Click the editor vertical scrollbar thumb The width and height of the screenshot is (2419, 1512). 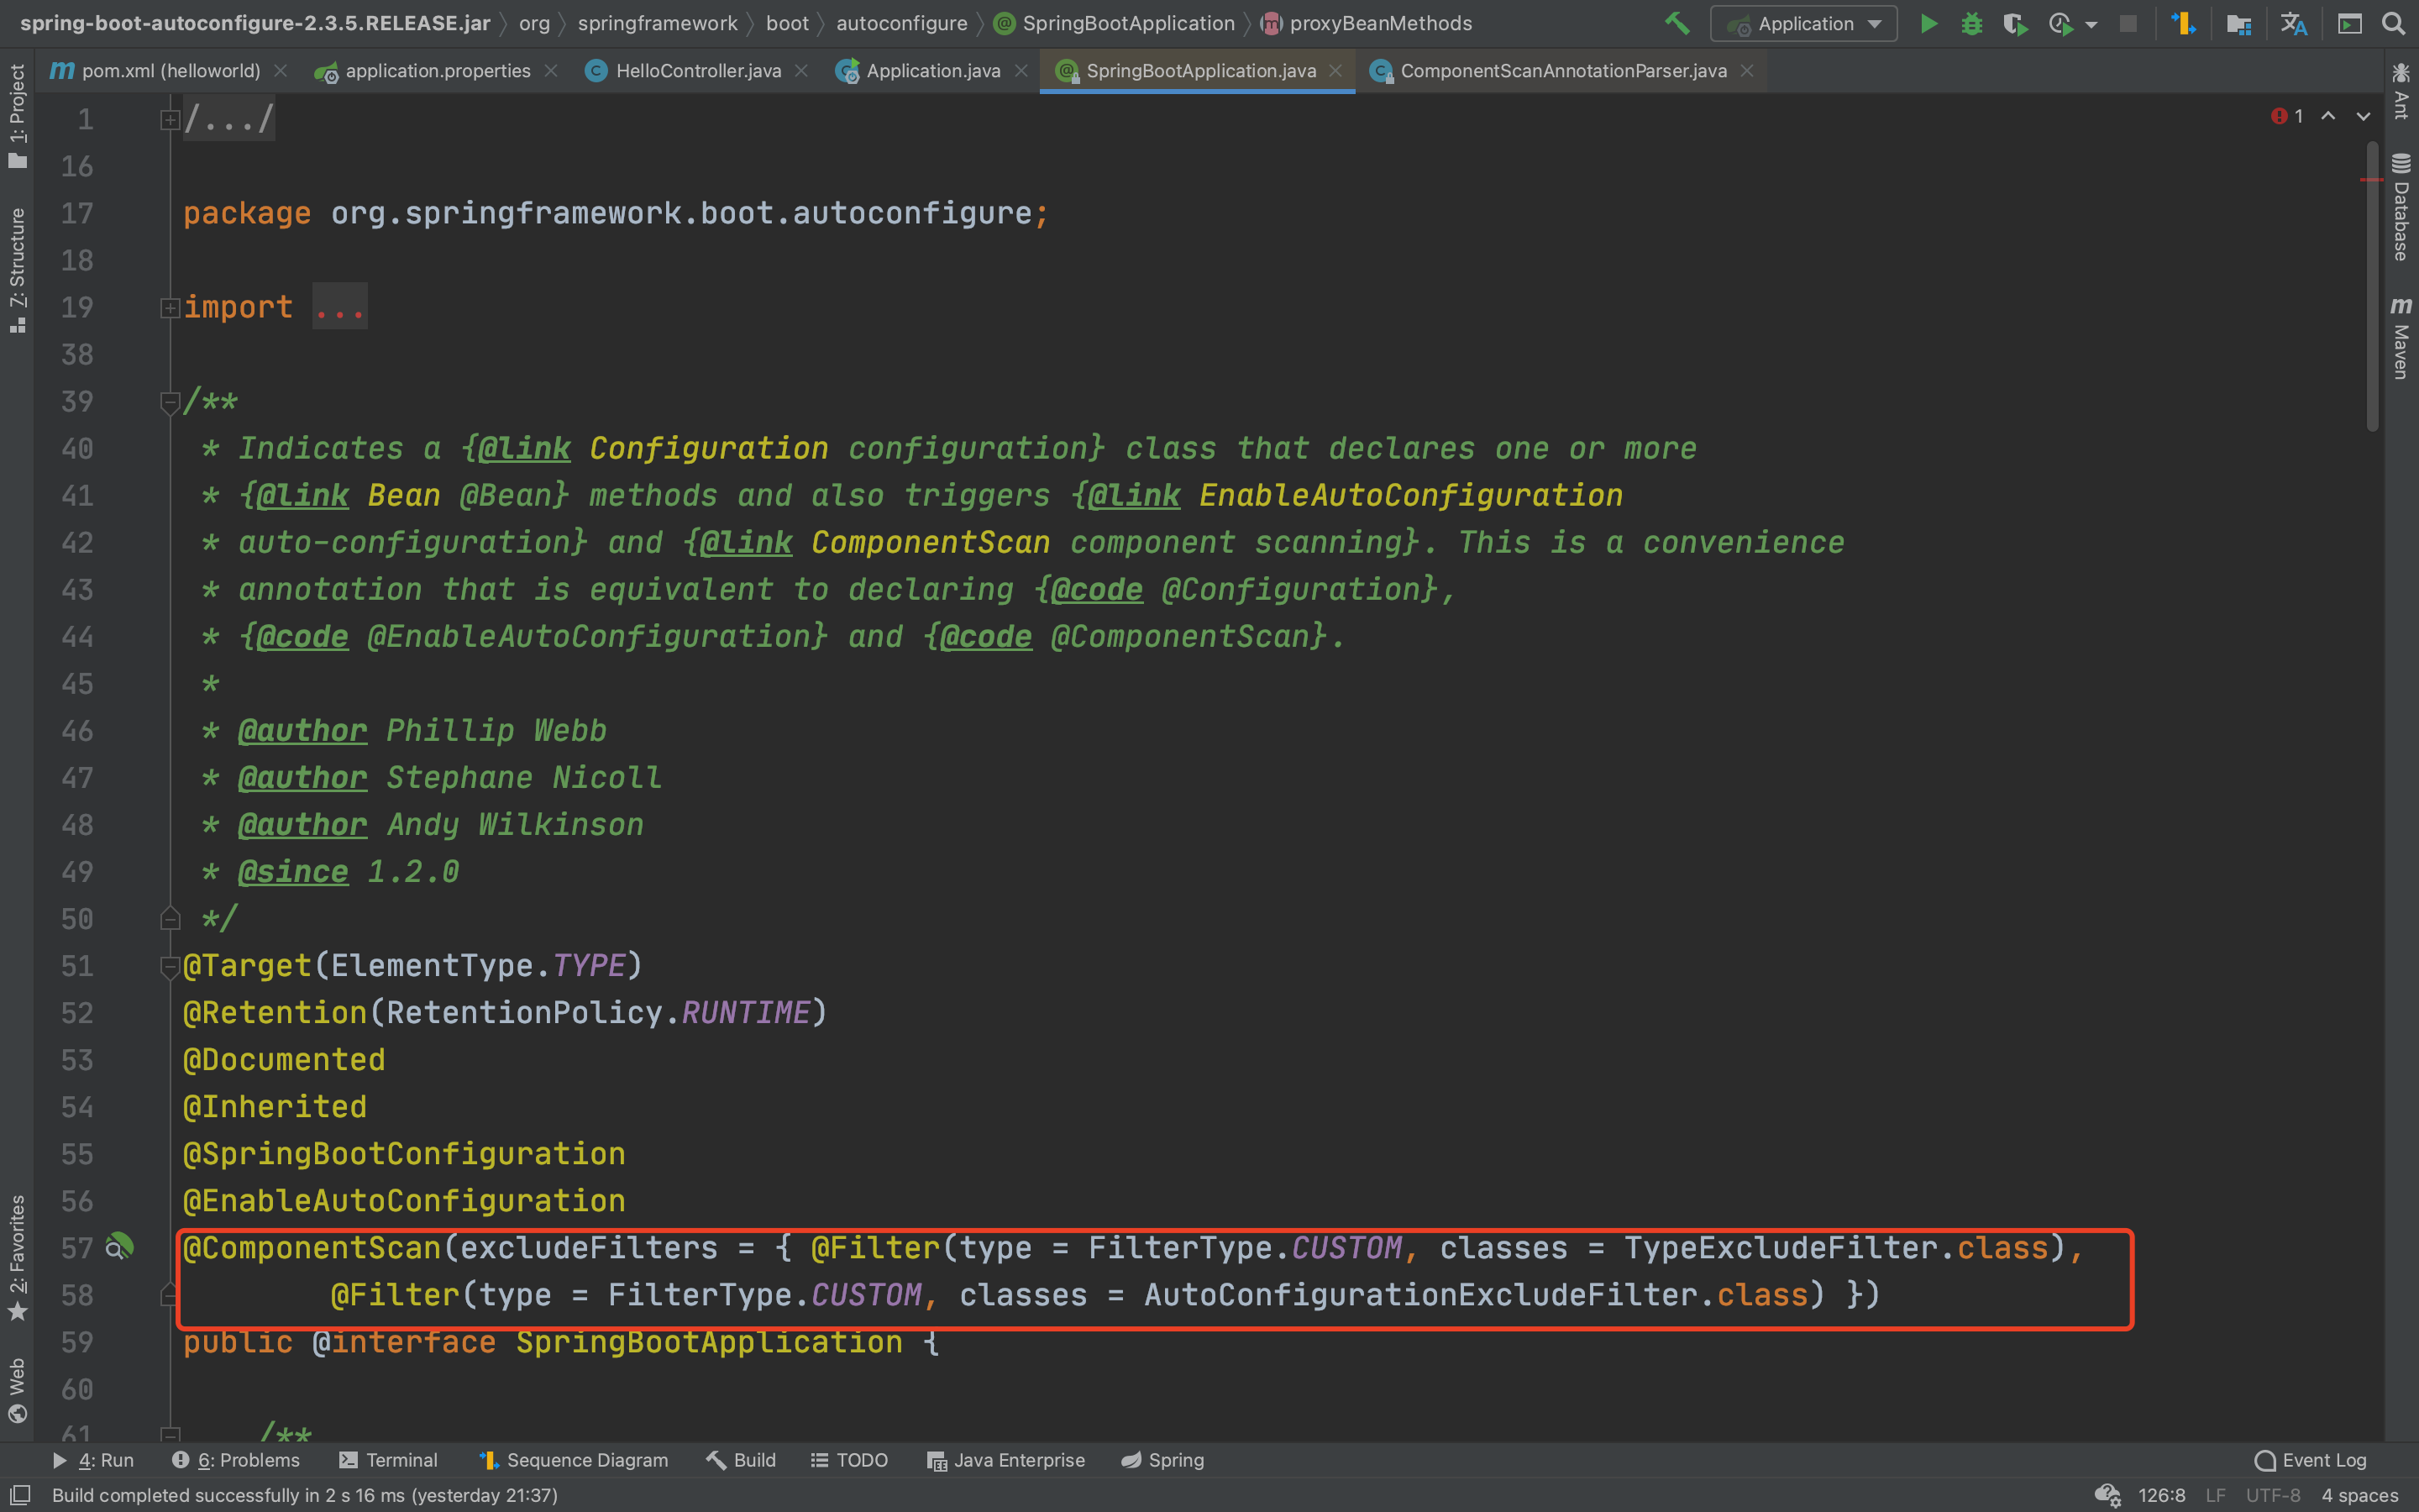point(2371,287)
